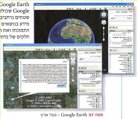Click the button left of Places header, front window
138x119 pixels.
click(x=81, y=71)
